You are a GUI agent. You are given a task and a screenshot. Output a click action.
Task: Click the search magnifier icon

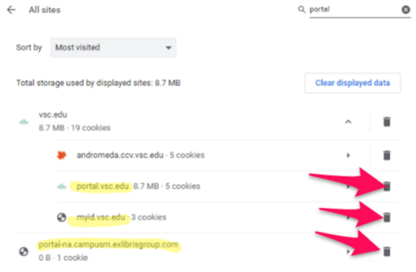(302, 10)
